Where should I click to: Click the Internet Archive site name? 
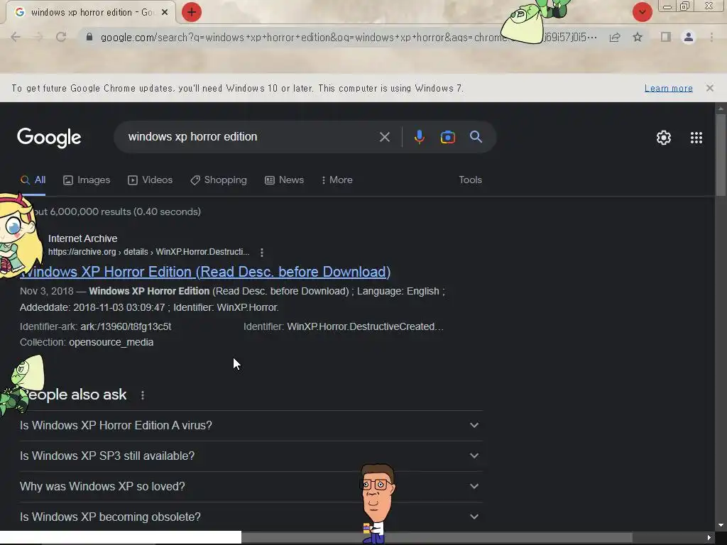pyautogui.click(x=82, y=238)
